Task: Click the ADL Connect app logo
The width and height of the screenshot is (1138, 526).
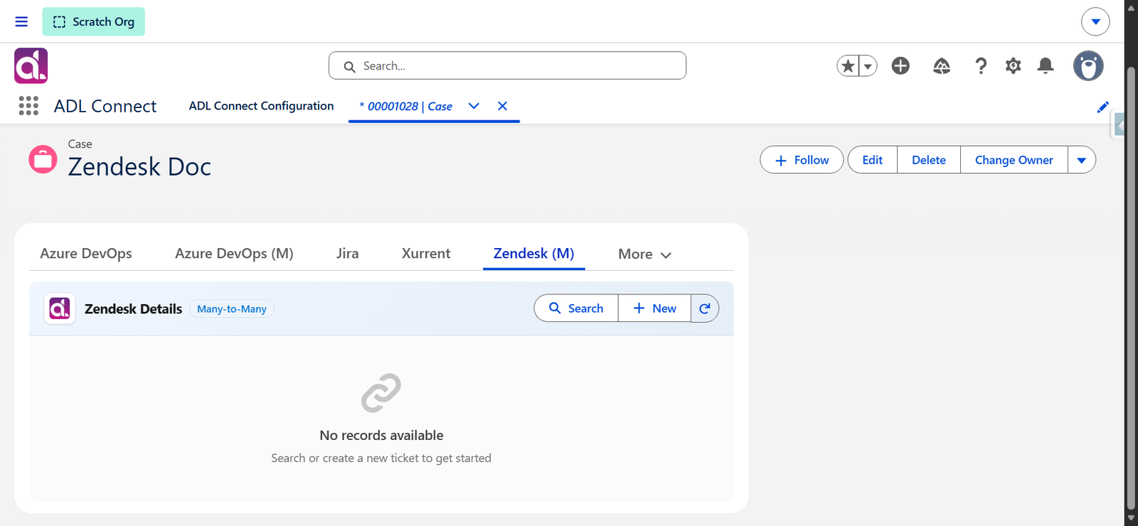Action: tap(31, 65)
